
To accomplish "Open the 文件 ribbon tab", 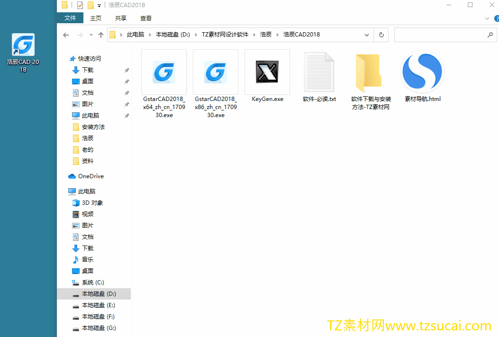I will click(70, 18).
